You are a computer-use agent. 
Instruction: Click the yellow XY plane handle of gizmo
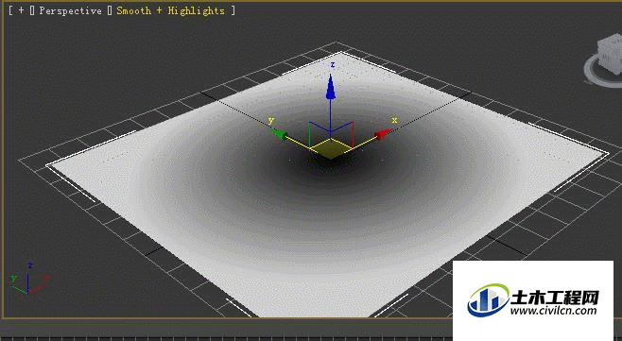pyautogui.click(x=331, y=148)
